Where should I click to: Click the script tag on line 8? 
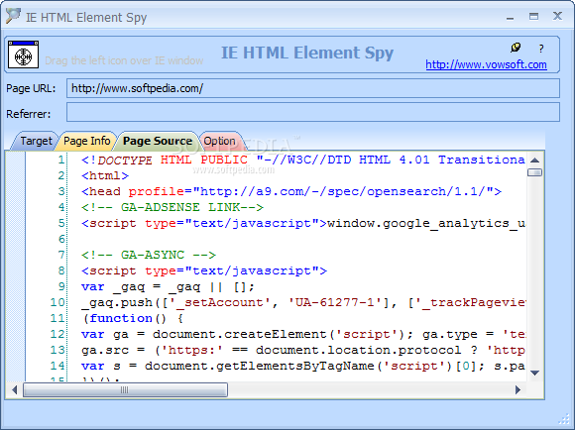point(204,270)
